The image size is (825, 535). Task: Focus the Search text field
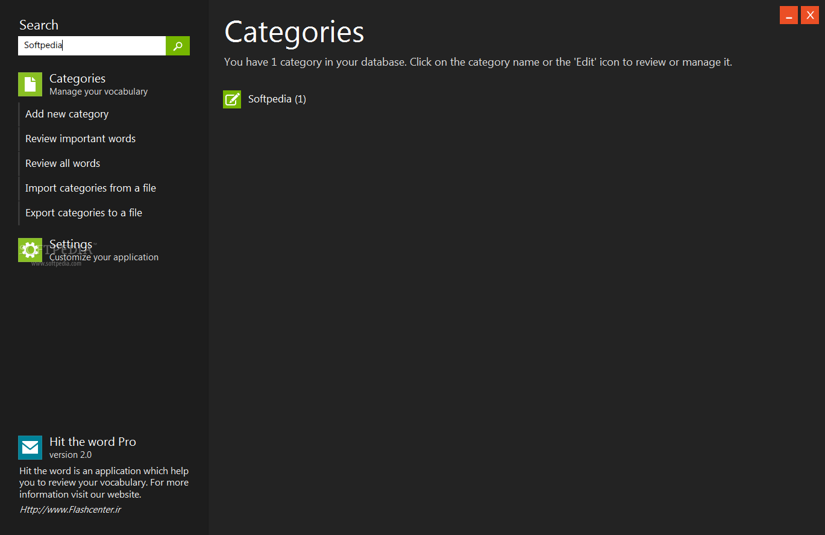92,46
